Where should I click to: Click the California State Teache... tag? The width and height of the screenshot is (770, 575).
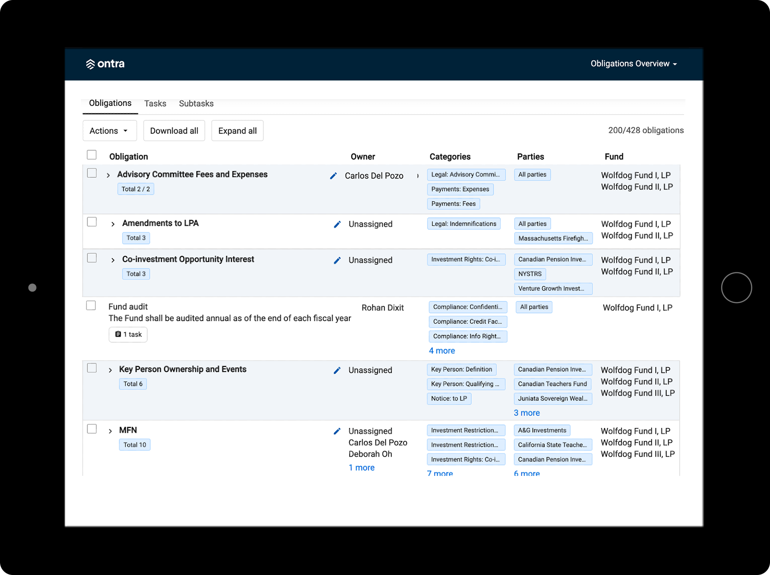coord(553,445)
